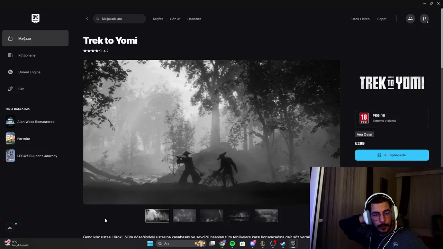Open the Sepet cart
443x249 pixels.
382,19
